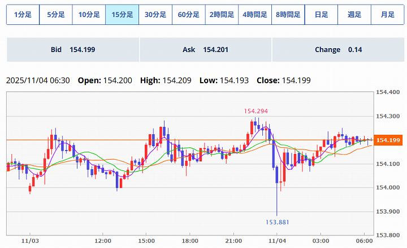Open the 週足 weekly chart
The height and width of the screenshot is (248, 407).
[x=354, y=15]
